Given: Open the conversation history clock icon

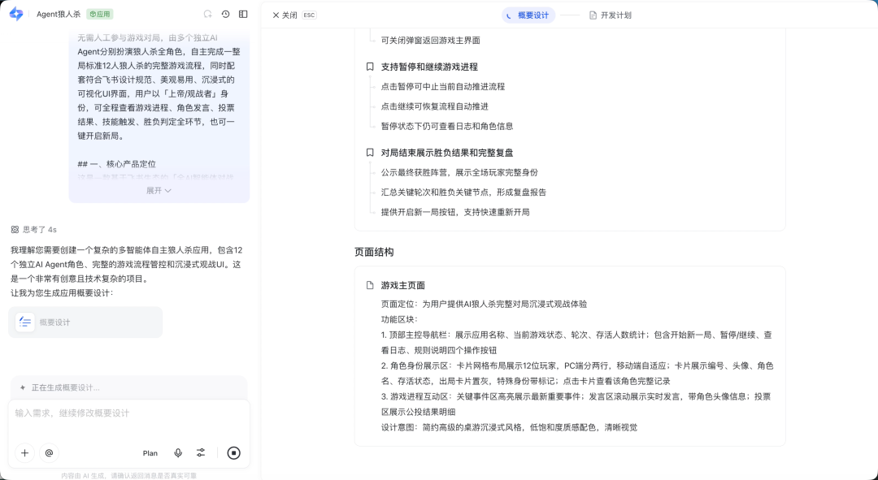Looking at the screenshot, I should pos(225,15).
